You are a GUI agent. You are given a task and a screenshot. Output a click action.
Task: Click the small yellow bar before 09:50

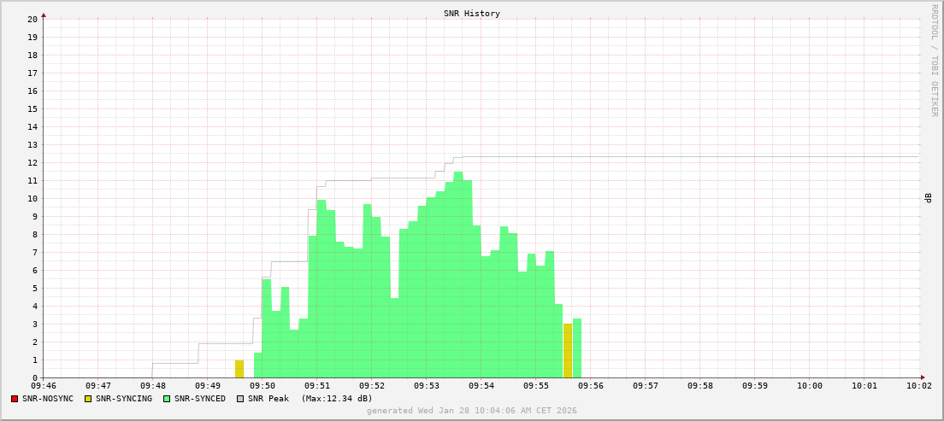[239, 369]
